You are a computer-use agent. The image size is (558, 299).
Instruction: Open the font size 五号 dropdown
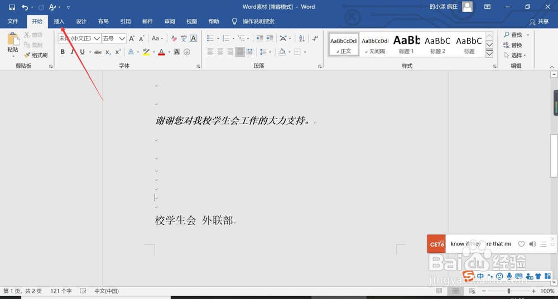[x=122, y=38]
